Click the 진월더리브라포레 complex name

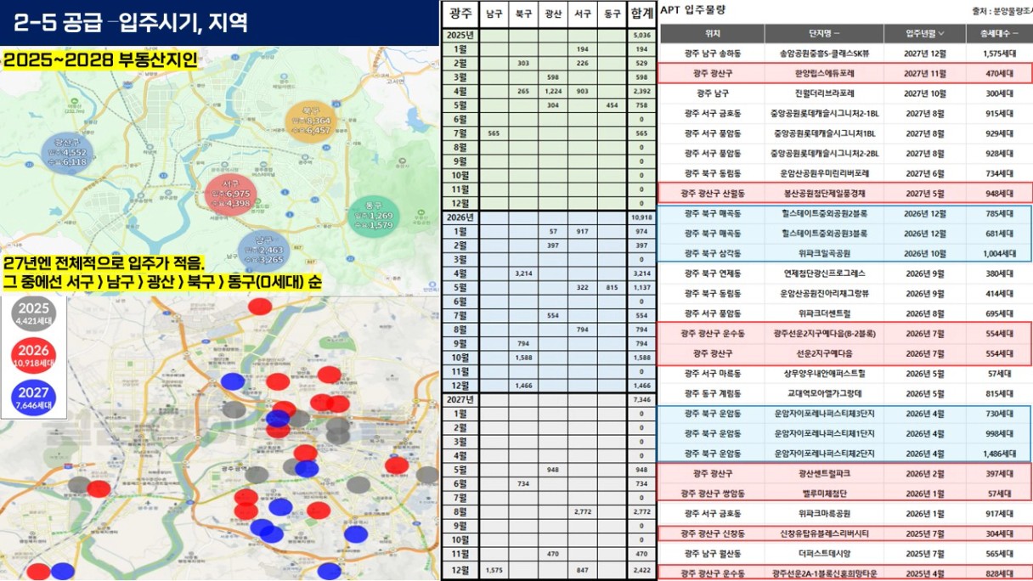coord(823,93)
